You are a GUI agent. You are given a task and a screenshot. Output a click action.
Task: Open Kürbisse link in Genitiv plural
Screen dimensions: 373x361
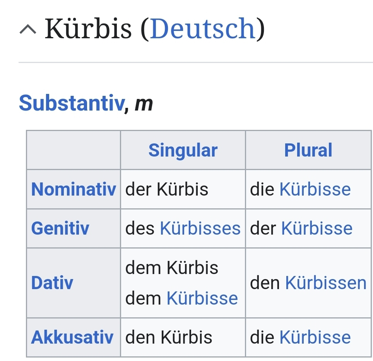point(317,228)
